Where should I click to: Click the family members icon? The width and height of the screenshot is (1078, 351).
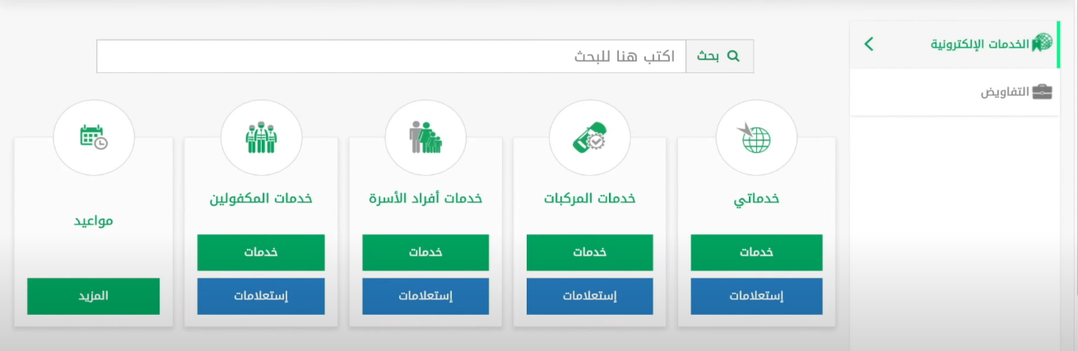[426, 137]
